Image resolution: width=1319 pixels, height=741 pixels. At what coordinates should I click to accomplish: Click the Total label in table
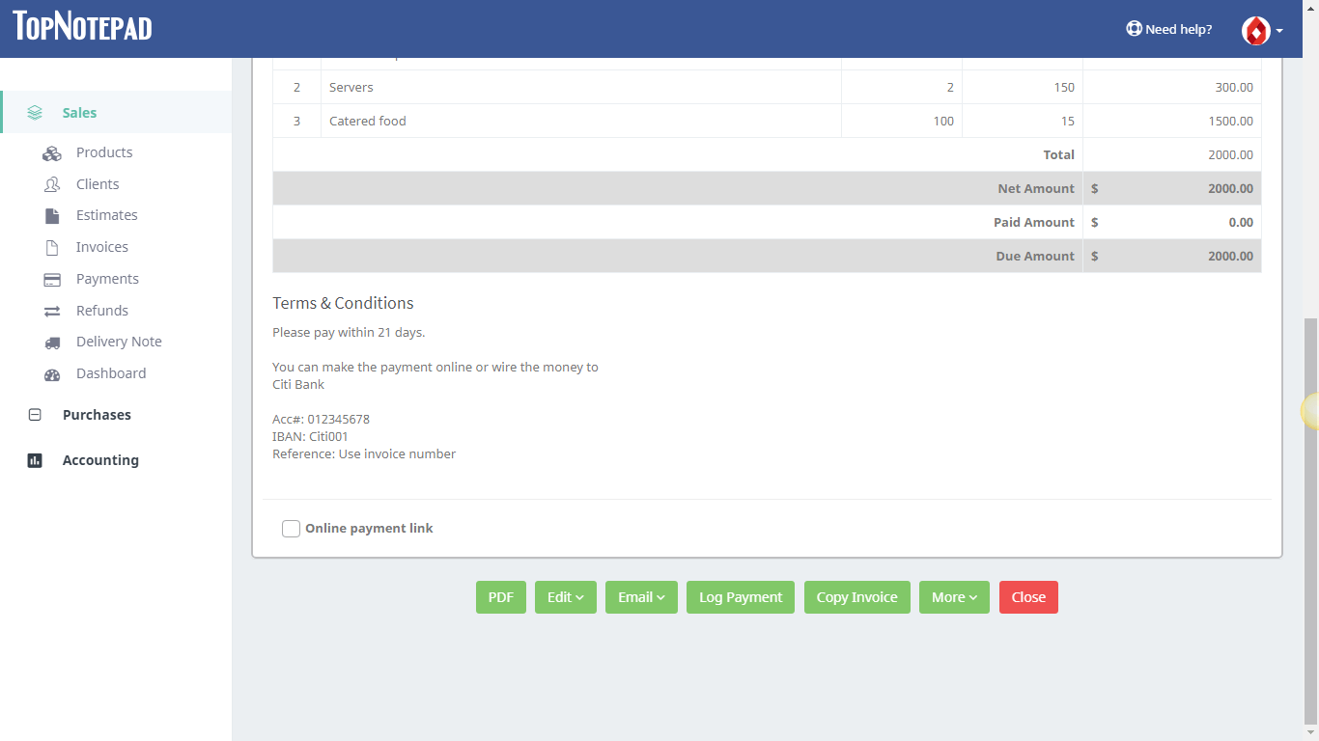[1058, 154]
